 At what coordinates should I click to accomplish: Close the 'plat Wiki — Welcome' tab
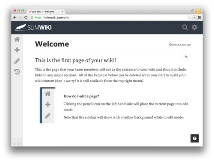coord(62,12)
